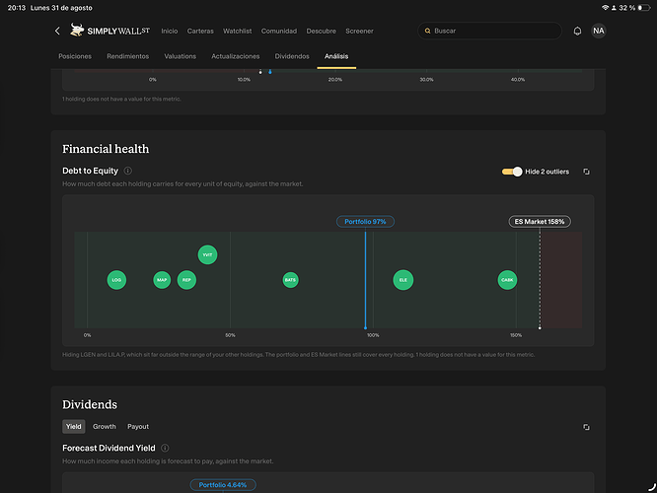Select the CABK holding bubble
The width and height of the screenshot is (657, 493).
(507, 280)
